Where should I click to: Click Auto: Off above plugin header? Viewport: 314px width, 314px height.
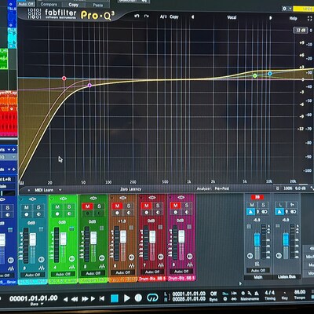(26, 4)
